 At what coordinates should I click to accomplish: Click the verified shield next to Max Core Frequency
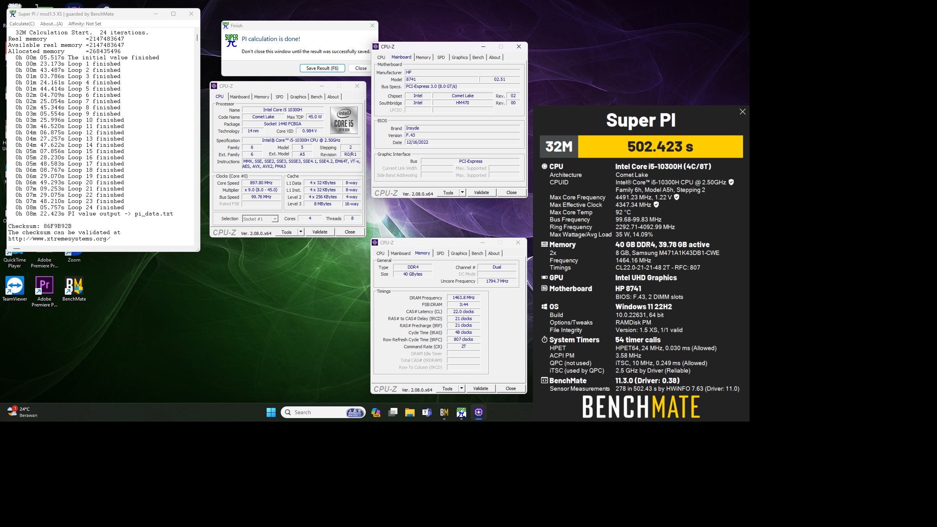tap(677, 197)
